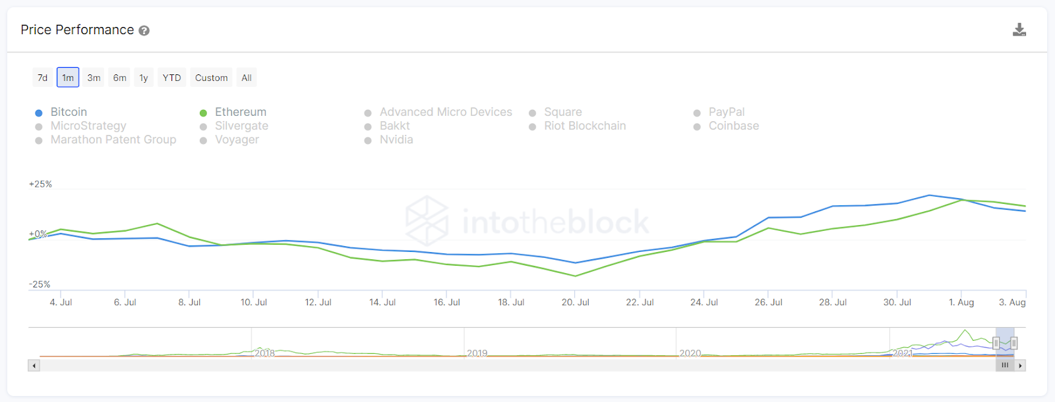Click the navigator scrollbar left arrow

34,365
